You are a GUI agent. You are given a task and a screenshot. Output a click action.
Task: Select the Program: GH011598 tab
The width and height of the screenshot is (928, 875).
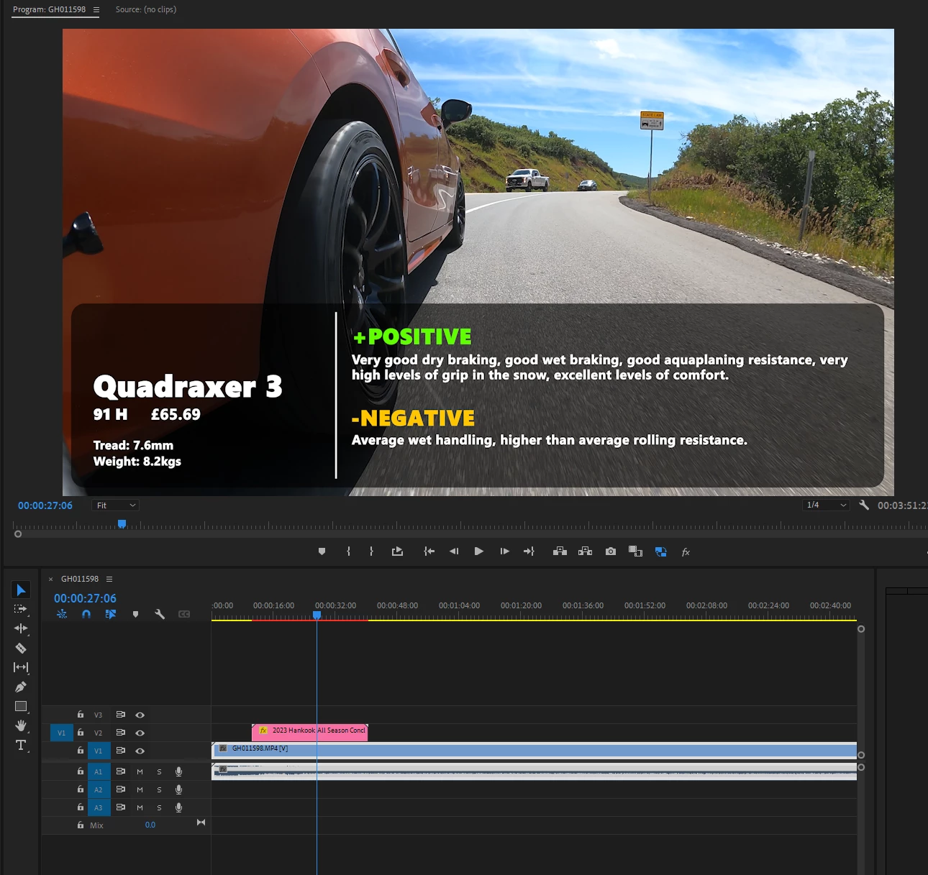click(x=49, y=9)
